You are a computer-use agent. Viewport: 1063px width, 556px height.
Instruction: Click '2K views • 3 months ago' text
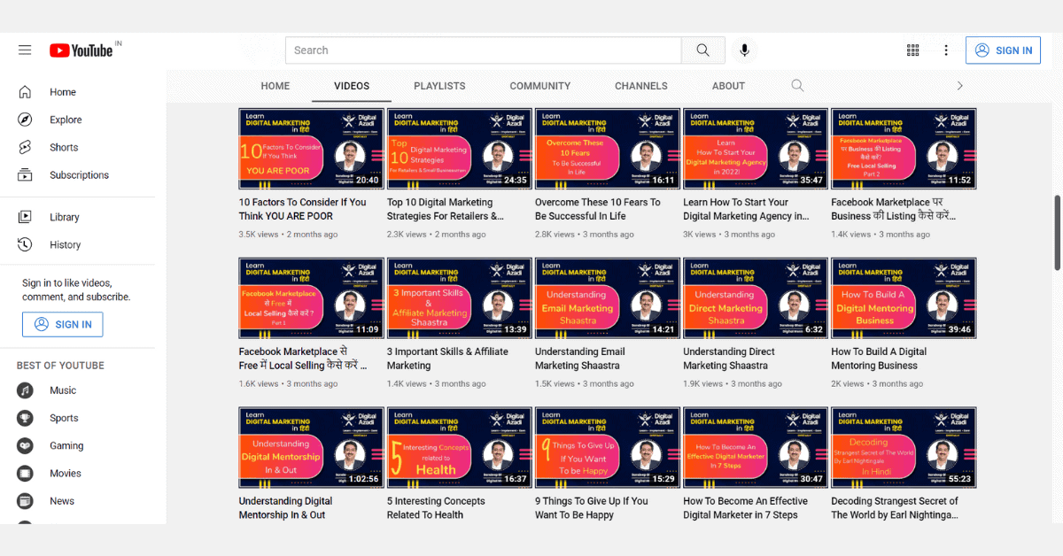877,384
